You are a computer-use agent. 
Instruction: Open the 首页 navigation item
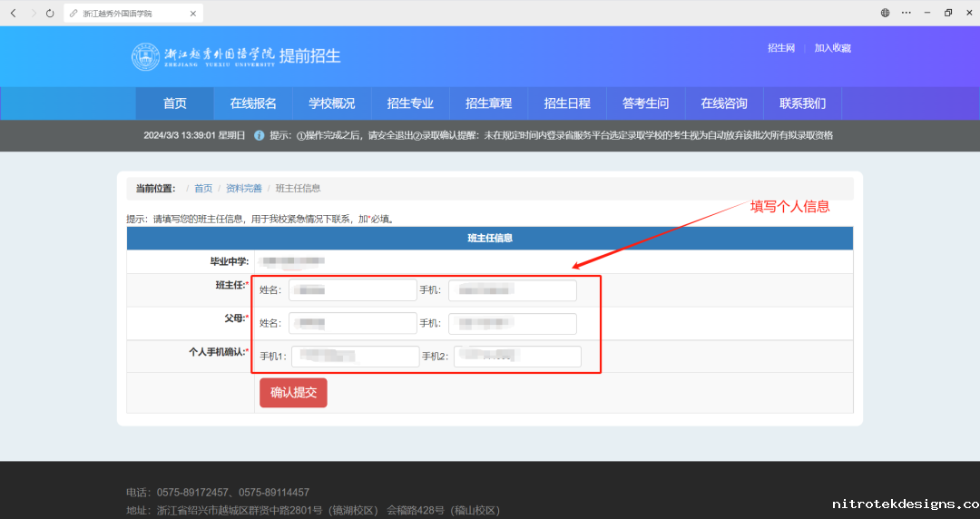(x=175, y=103)
